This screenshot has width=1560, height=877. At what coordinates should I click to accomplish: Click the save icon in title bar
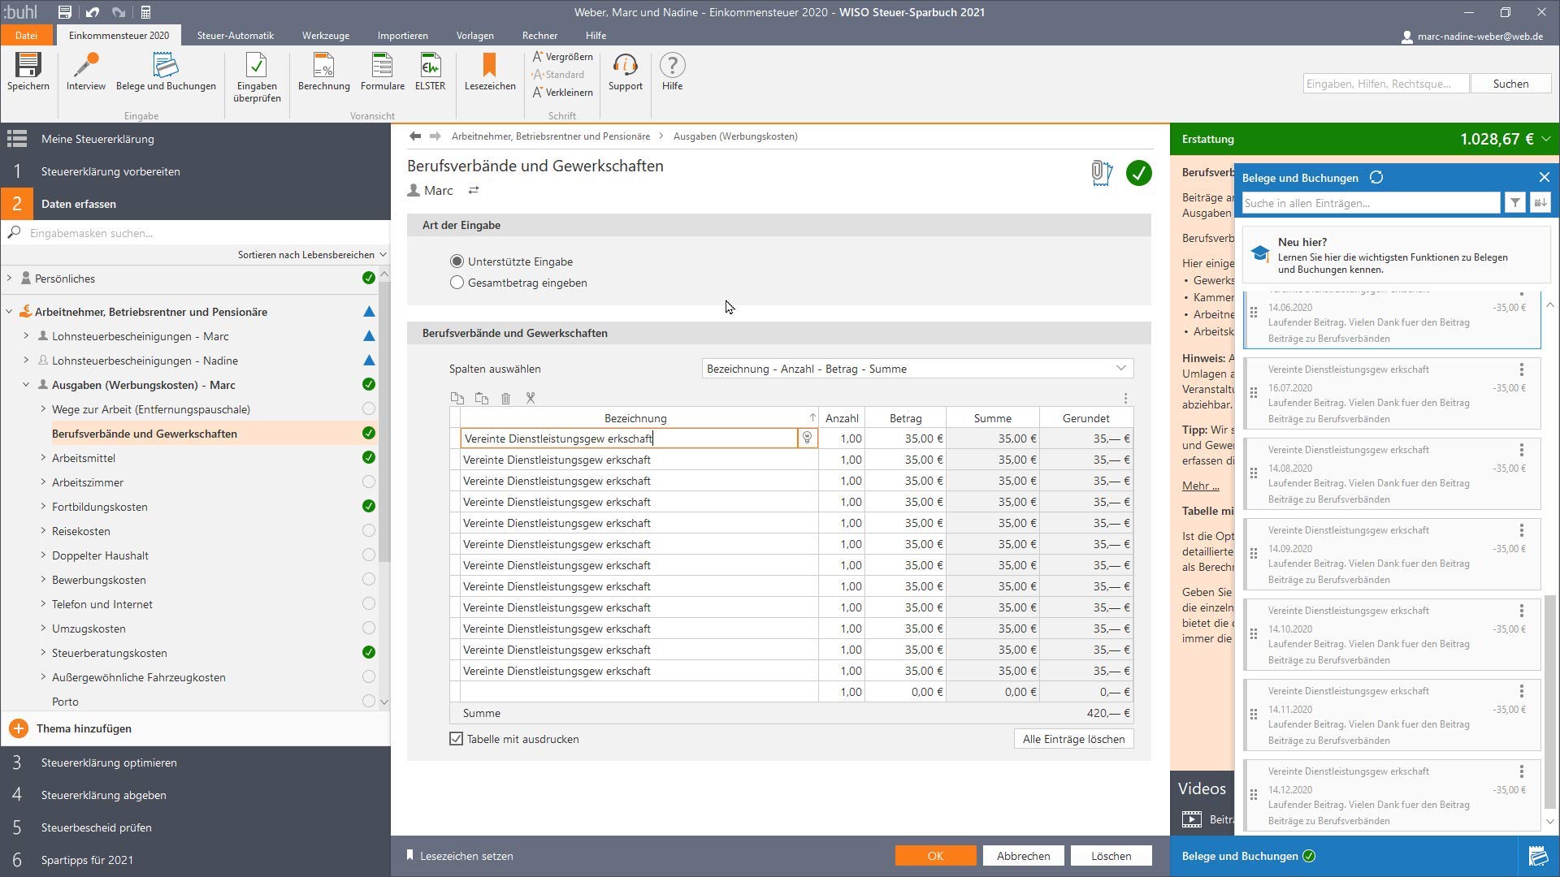(64, 12)
